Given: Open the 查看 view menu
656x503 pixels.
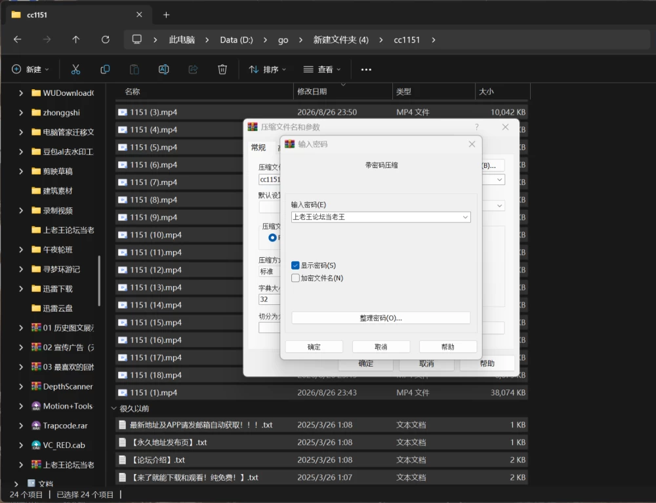Looking at the screenshot, I should click(x=321, y=70).
